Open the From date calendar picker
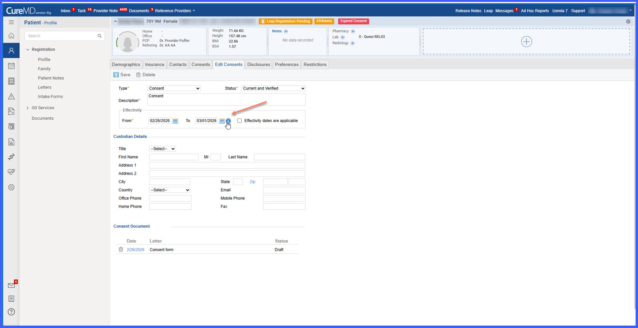 click(175, 121)
